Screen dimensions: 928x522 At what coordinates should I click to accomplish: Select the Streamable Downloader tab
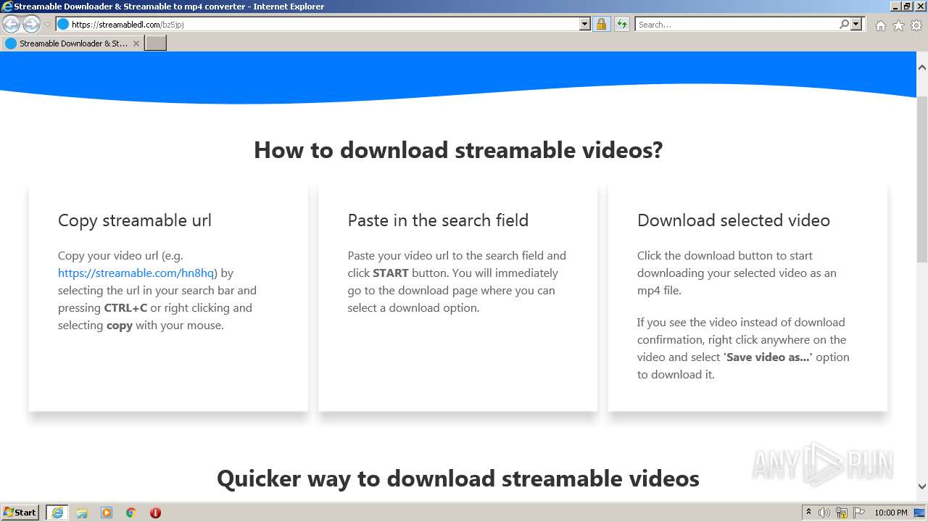72,43
